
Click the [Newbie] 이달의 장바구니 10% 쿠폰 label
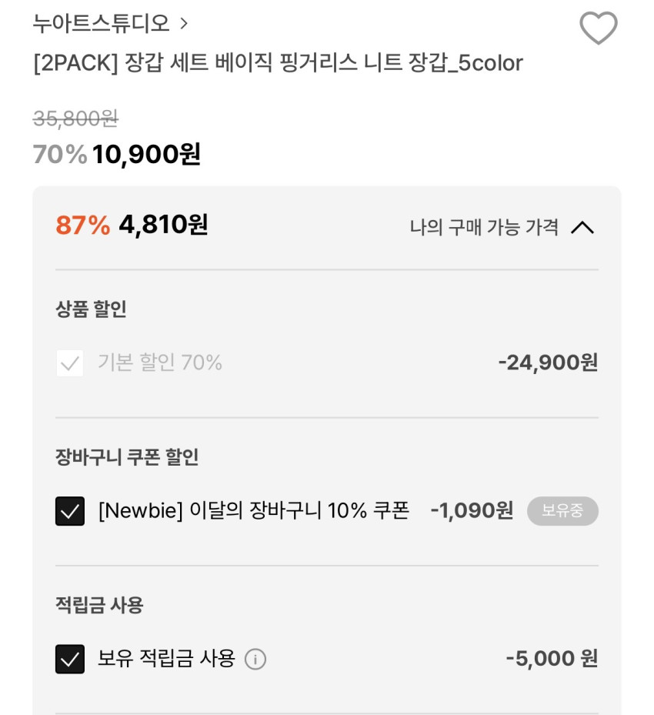pyautogui.click(x=254, y=510)
